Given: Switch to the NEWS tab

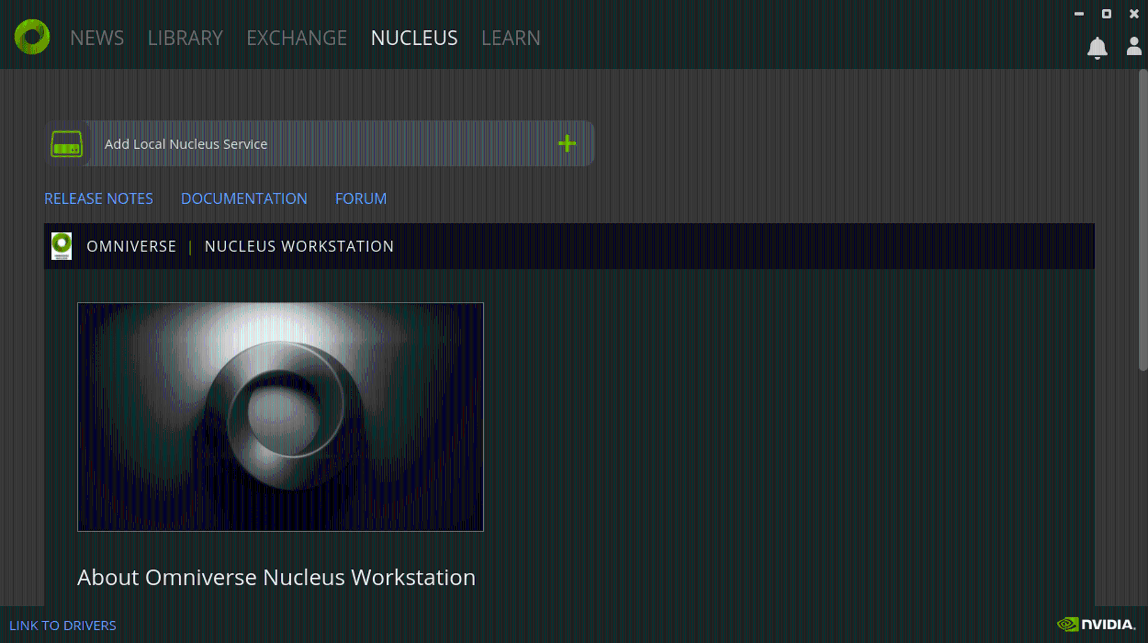Looking at the screenshot, I should [97, 38].
